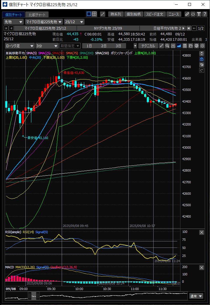
Task: Switch to single chart layout
Action: click(x=89, y=14)
